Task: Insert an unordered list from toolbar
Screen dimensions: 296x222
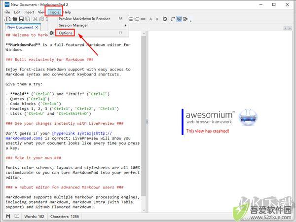Action: (x=131, y=19)
